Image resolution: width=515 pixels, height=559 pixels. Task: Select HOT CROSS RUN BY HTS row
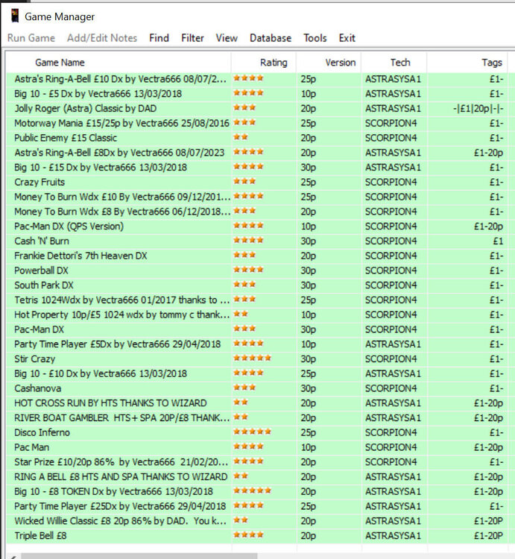pyautogui.click(x=260, y=403)
